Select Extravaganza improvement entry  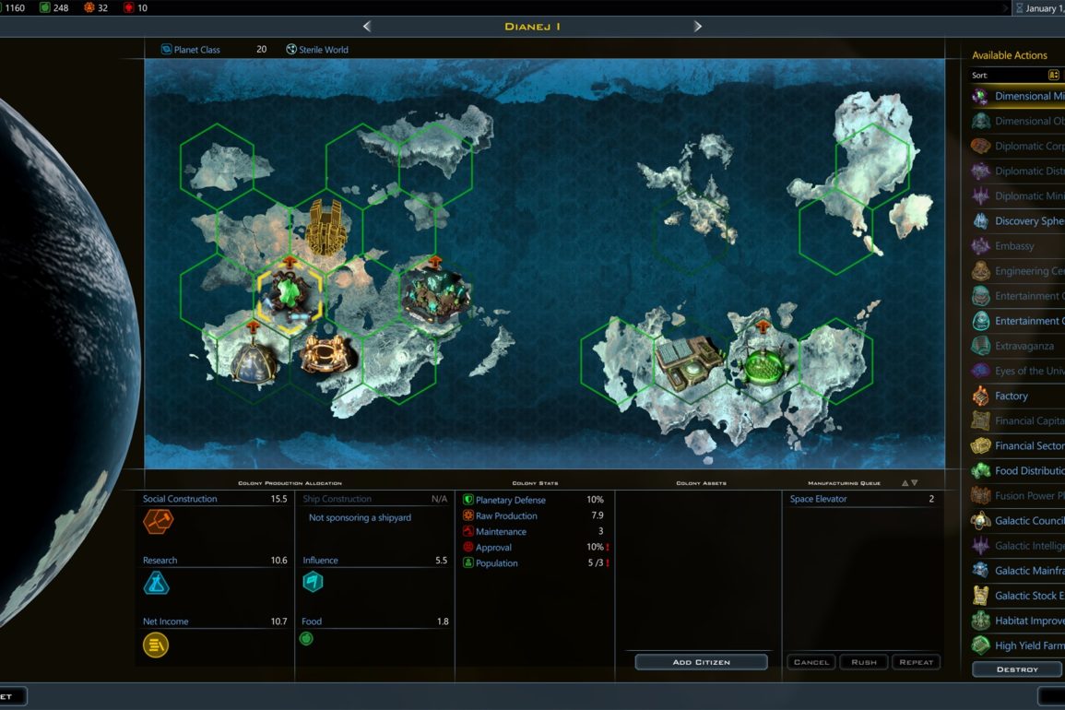pos(1017,346)
